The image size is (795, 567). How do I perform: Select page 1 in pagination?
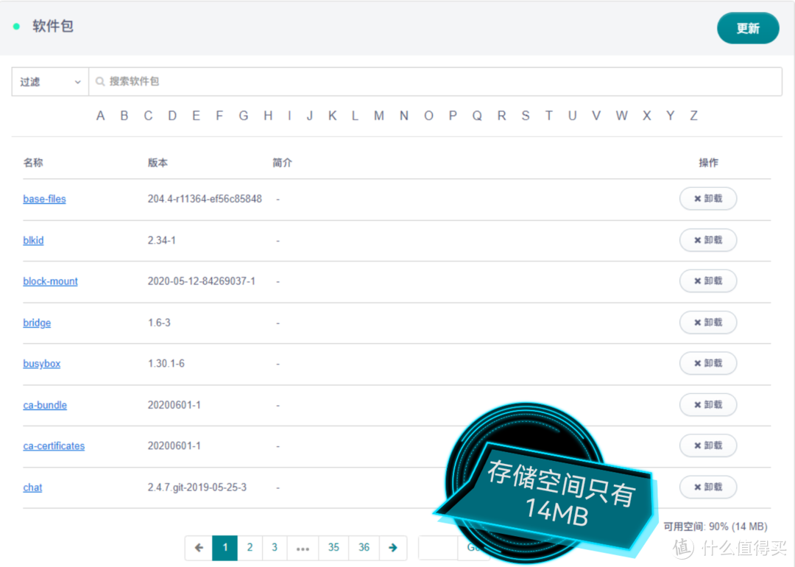click(225, 548)
